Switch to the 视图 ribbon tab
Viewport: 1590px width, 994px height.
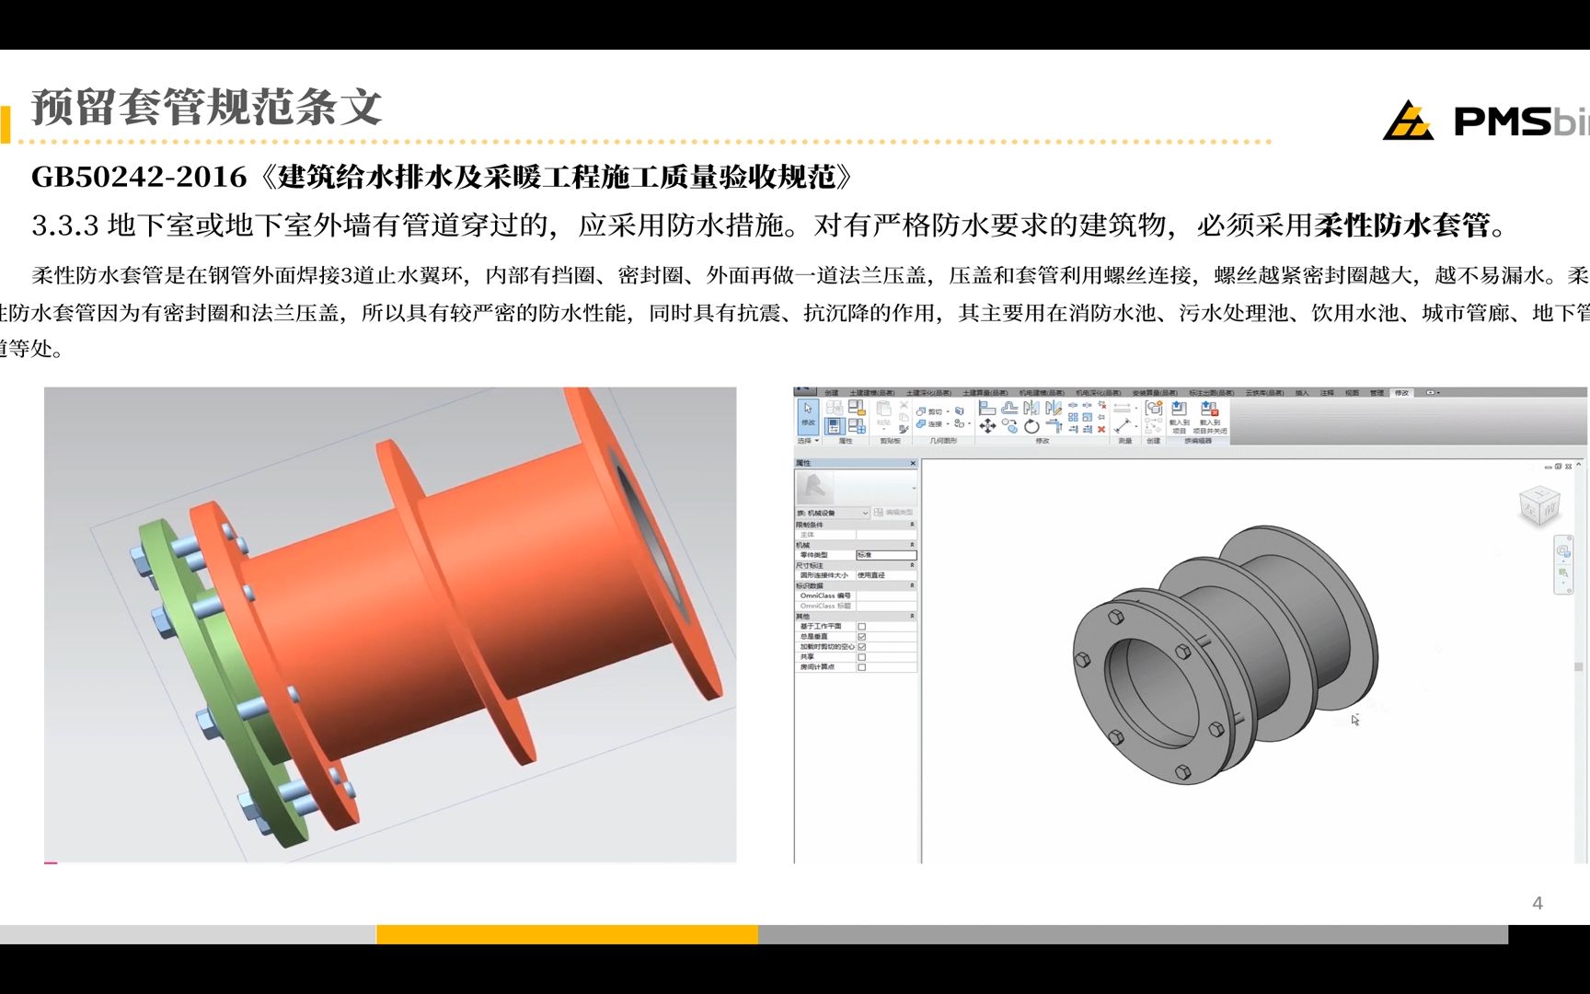coord(1352,393)
